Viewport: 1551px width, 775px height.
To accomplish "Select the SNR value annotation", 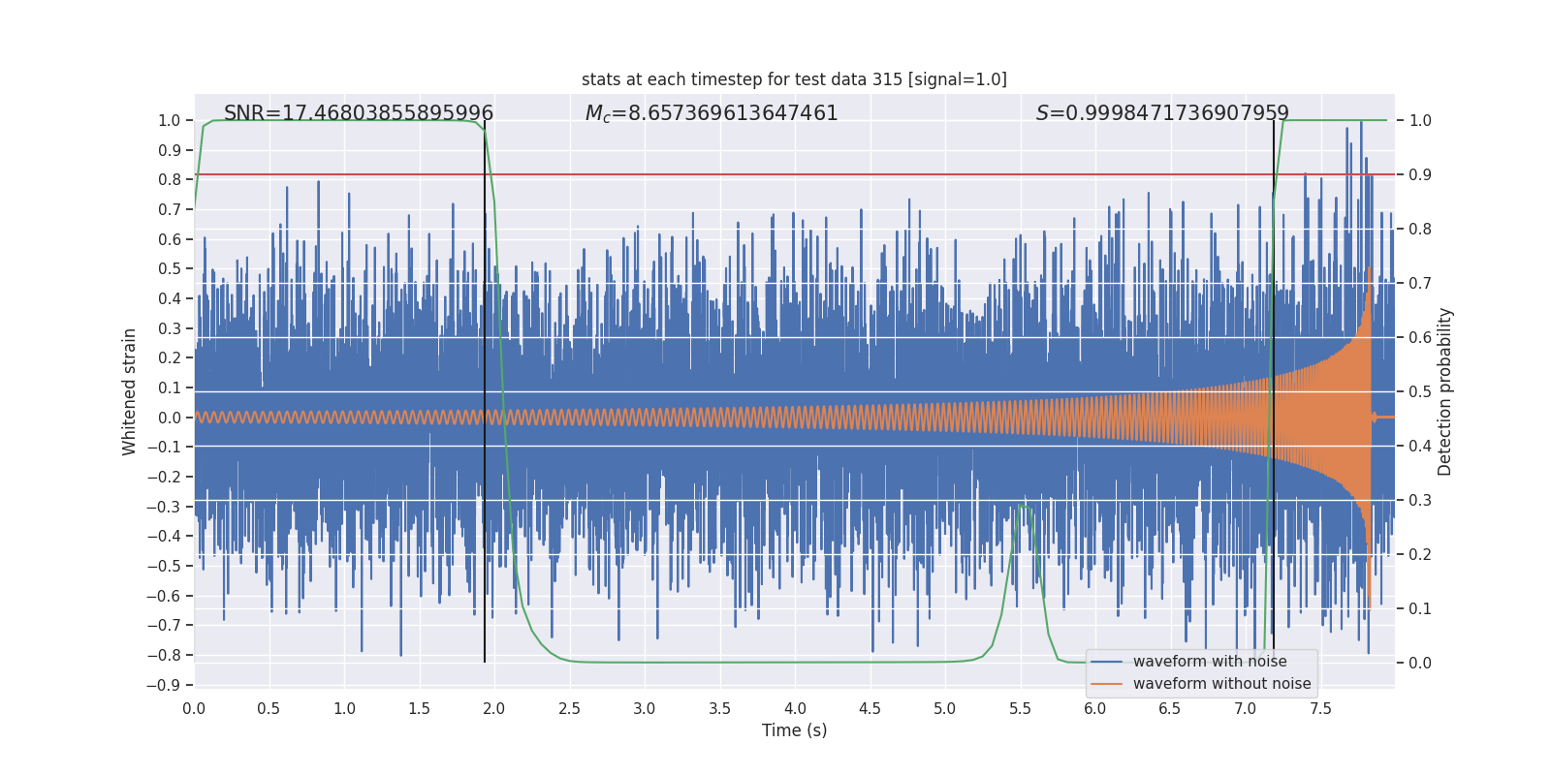I will click(359, 113).
